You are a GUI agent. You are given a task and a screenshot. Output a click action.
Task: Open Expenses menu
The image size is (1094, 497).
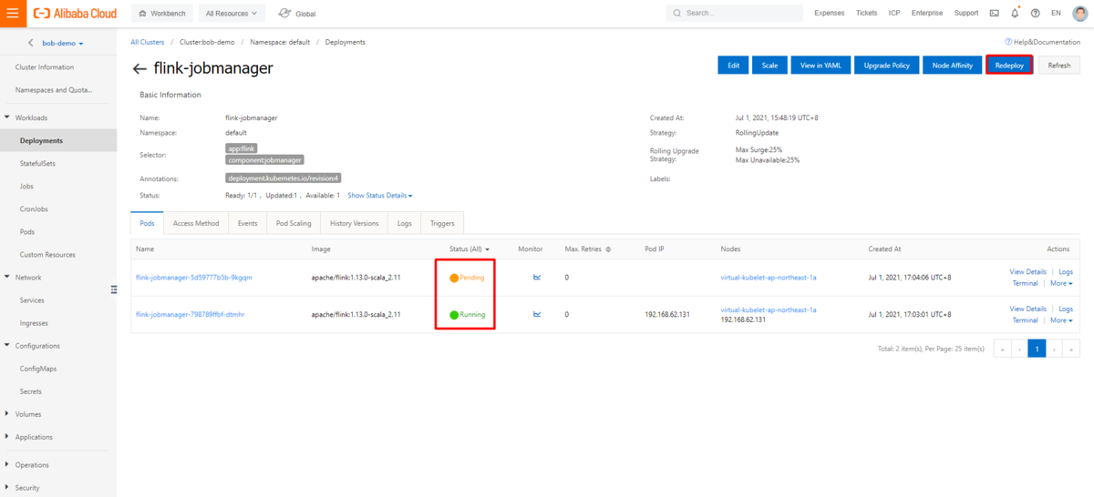tap(829, 14)
